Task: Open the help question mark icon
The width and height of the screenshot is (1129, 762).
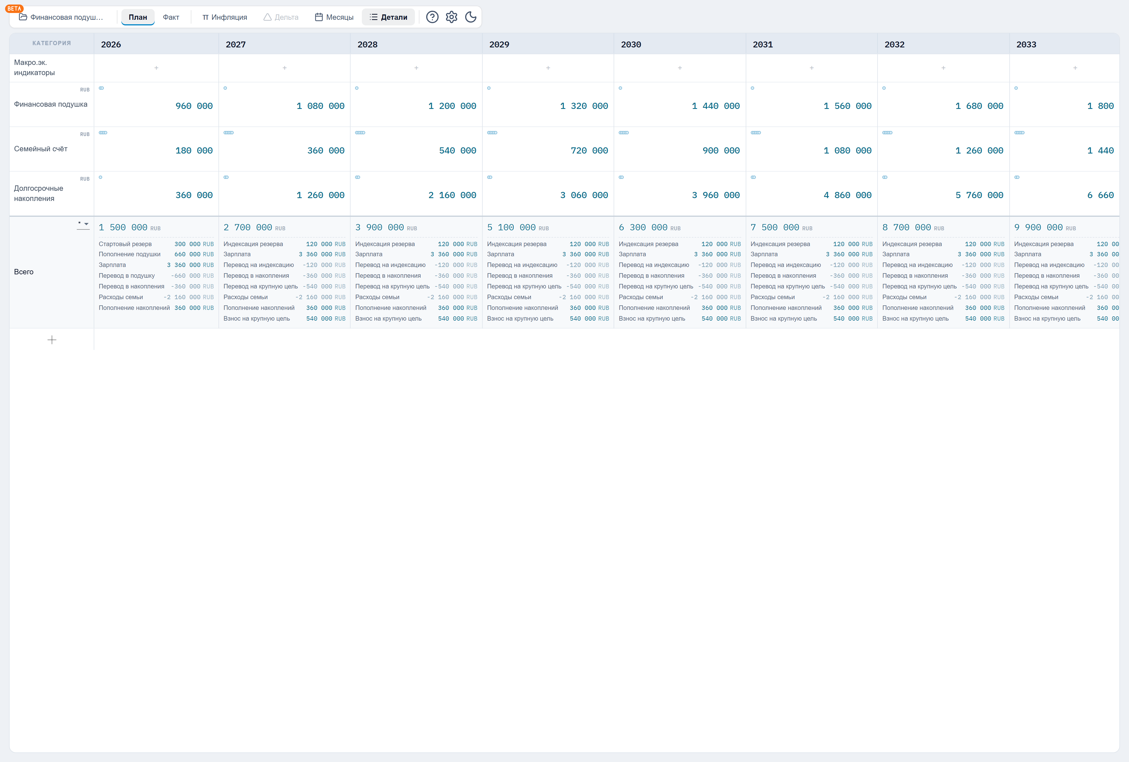Action: (432, 17)
